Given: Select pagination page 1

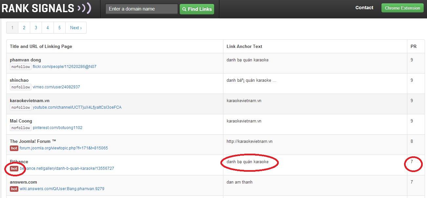Looking at the screenshot, I should [x=12, y=28].
